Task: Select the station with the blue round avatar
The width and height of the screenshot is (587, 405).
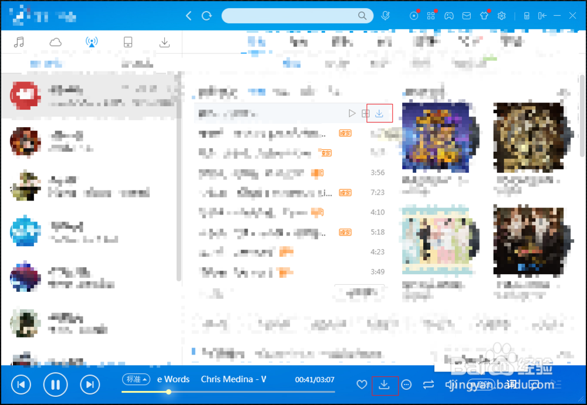Action: coord(90,232)
